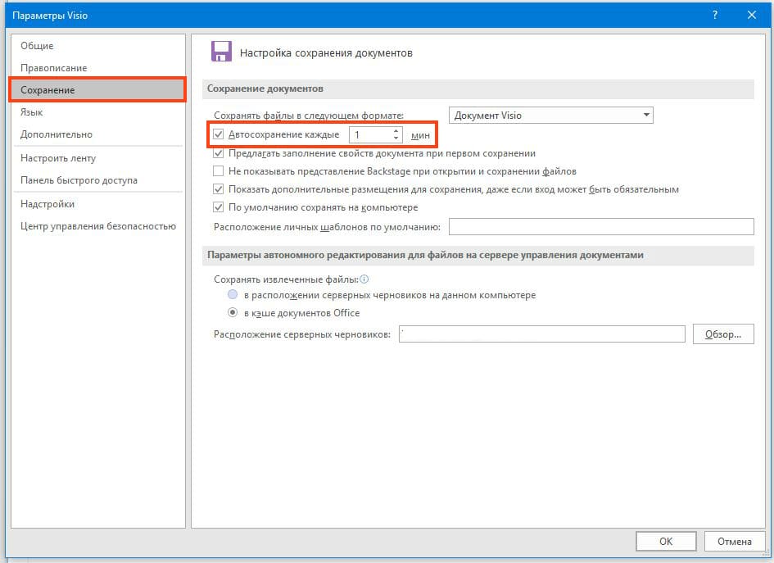
Task: Select radio в кэше документов Office
Action: pyautogui.click(x=233, y=312)
